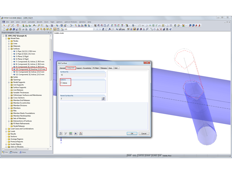Screen dimensions: 232x174
Task: Enable the Active checkbox in Options
Action: pos(61,83)
